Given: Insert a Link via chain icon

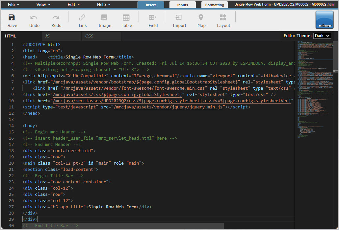Looking at the screenshot, I should click(x=82, y=17).
